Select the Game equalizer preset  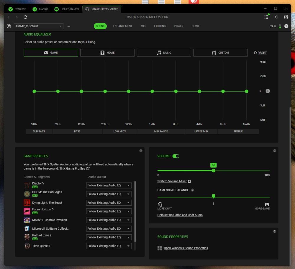tap(51, 53)
